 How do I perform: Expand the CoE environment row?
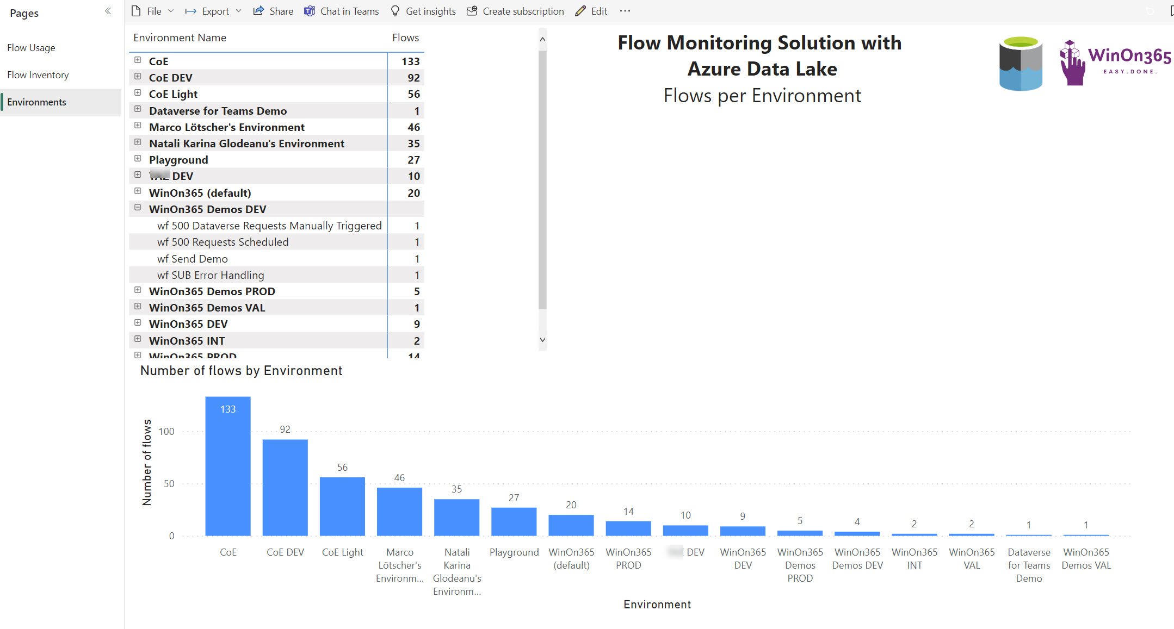coord(138,60)
